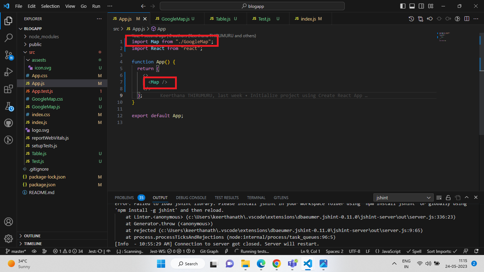Switch to the GoogleMap.js editor tab
The height and width of the screenshot is (272, 484).
pos(175,19)
